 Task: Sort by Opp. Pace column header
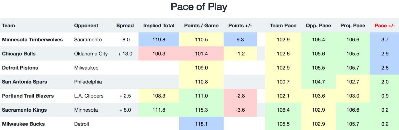[318, 26]
